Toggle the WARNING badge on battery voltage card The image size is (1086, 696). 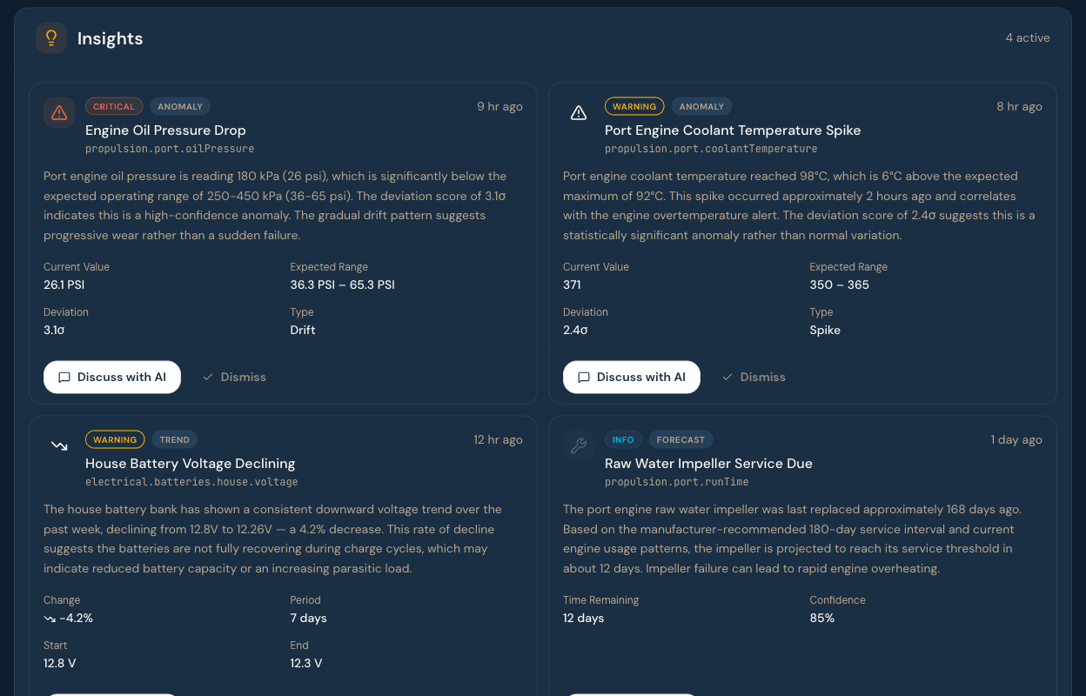pos(115,439)
